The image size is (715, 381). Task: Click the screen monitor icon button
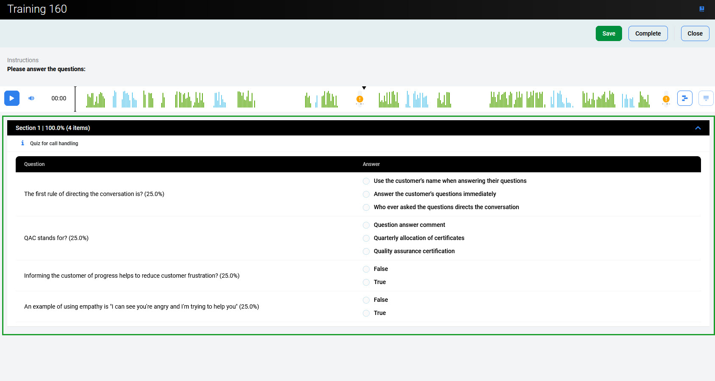[x=706, y=98]
